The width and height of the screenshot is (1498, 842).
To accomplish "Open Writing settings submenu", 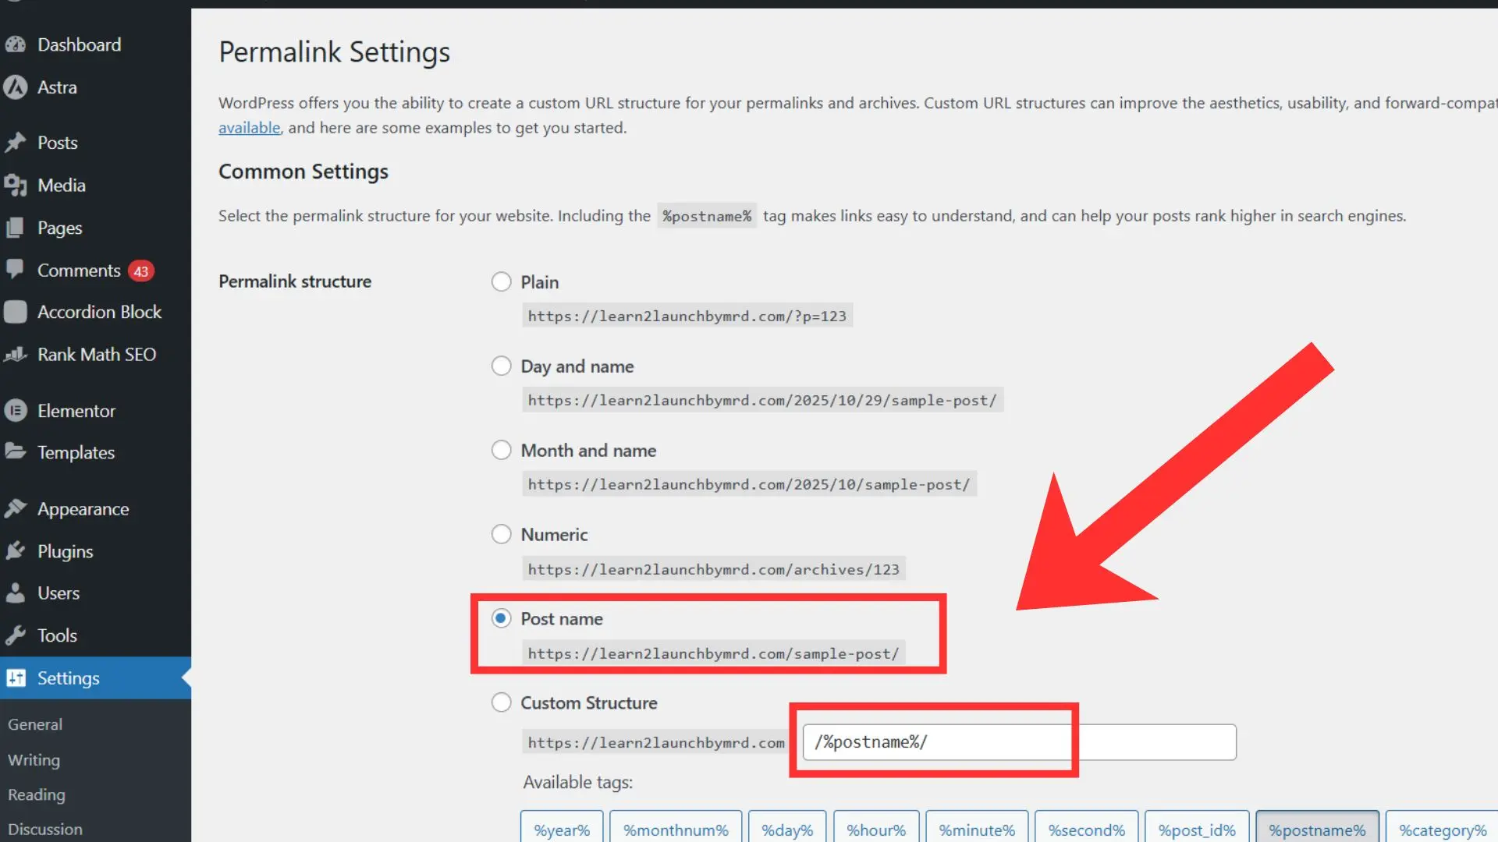I will click(x=34, y=759).
